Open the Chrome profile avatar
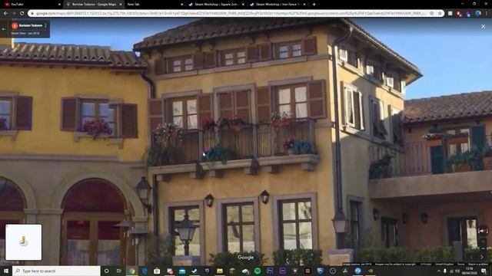The width and height of the screenshot is (492, 276). 478,14
